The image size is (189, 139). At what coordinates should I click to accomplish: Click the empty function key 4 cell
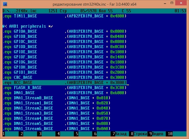pyautogui.click(x=65, y=134)
